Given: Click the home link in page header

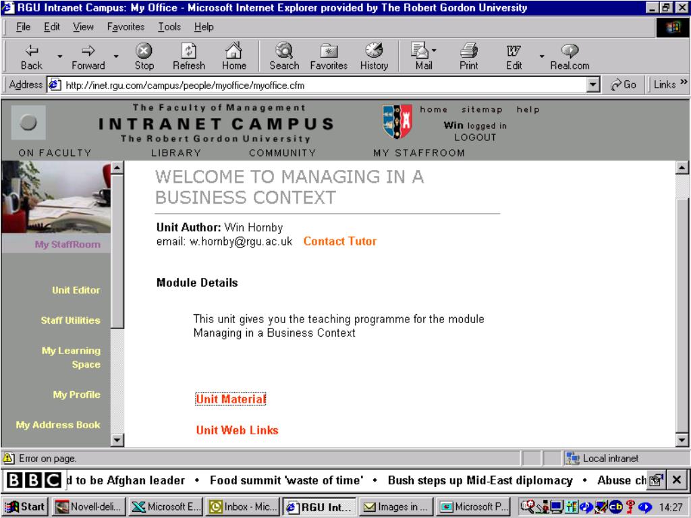Looking at the screenshot, I should click(x=434, y=110).
